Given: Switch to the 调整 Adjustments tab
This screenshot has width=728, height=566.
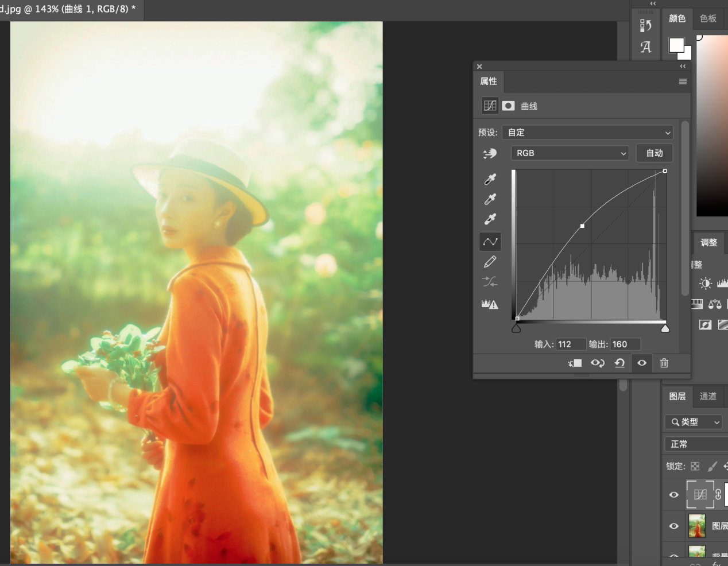Looking at the screenshot, I should pyautogui.click(x=709, y=242).
